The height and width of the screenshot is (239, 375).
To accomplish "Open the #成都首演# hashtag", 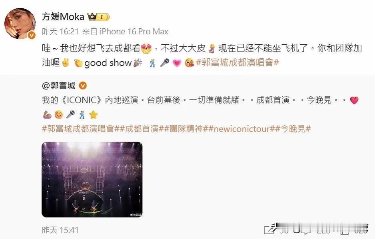I will coord(142,129).
